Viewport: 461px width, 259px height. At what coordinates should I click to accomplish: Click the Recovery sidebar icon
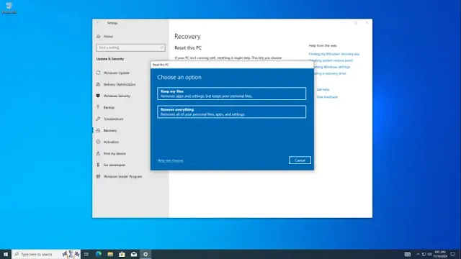98,130
